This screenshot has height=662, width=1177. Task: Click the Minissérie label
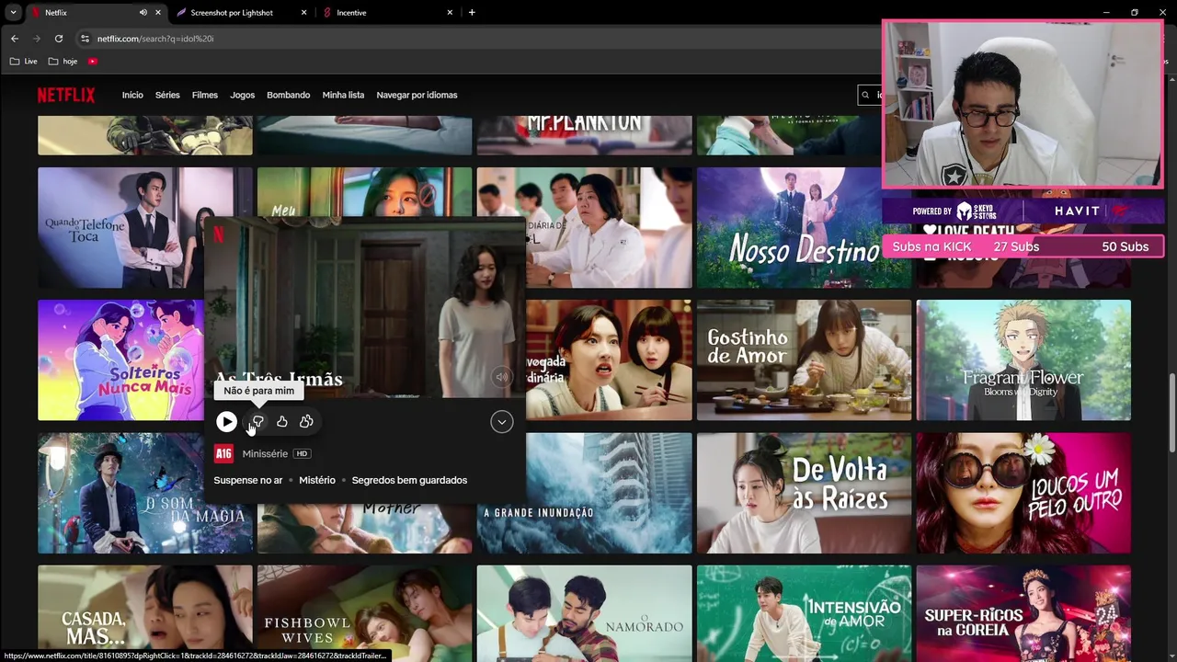point(265,454)
